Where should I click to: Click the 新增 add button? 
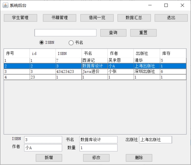(49, 158)
